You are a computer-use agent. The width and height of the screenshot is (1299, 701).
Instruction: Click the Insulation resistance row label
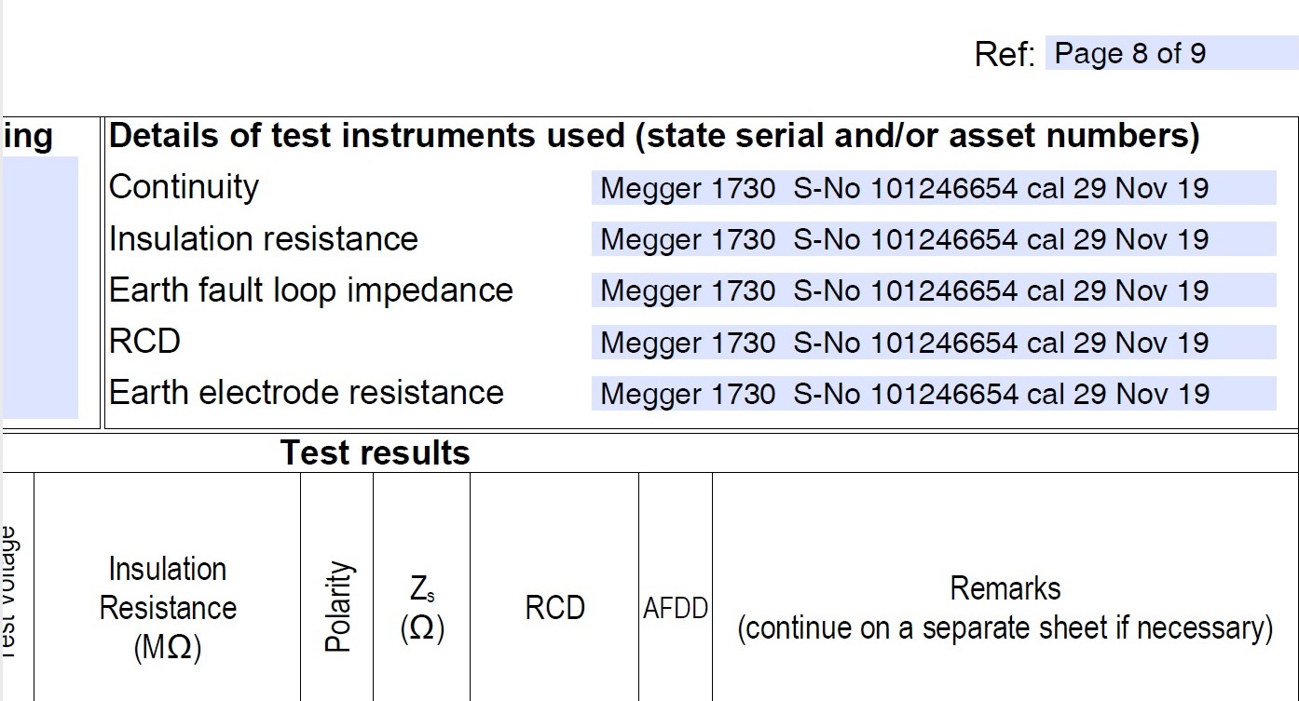click(x=264, y=239)
